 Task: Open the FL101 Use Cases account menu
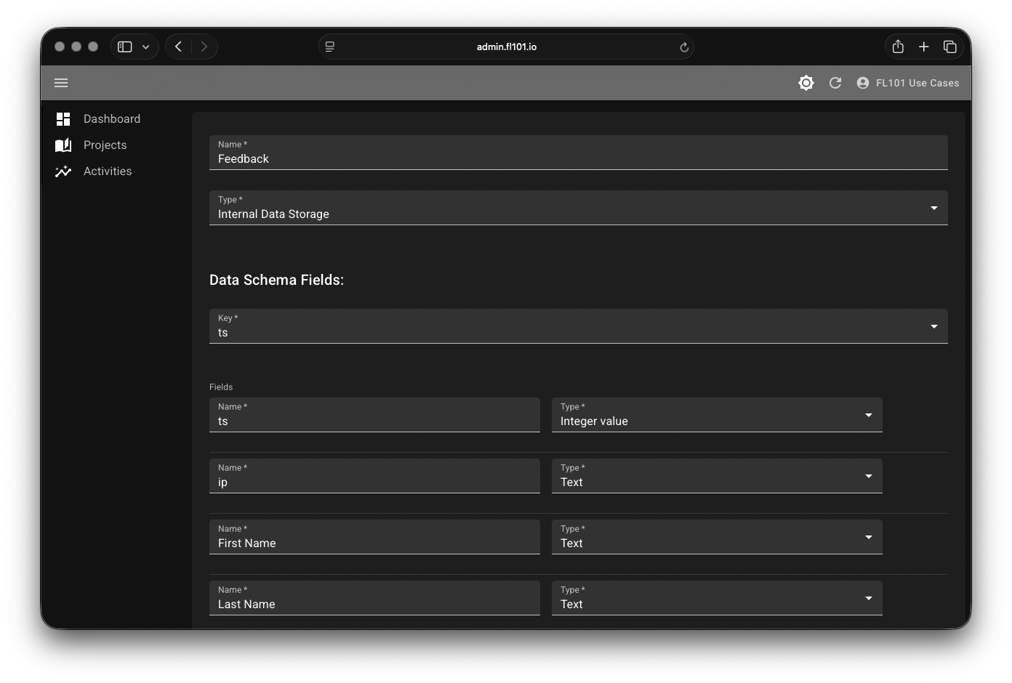[x=908, y=83]
